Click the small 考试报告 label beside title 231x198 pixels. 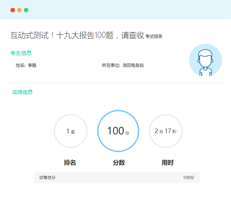(154, 37)
